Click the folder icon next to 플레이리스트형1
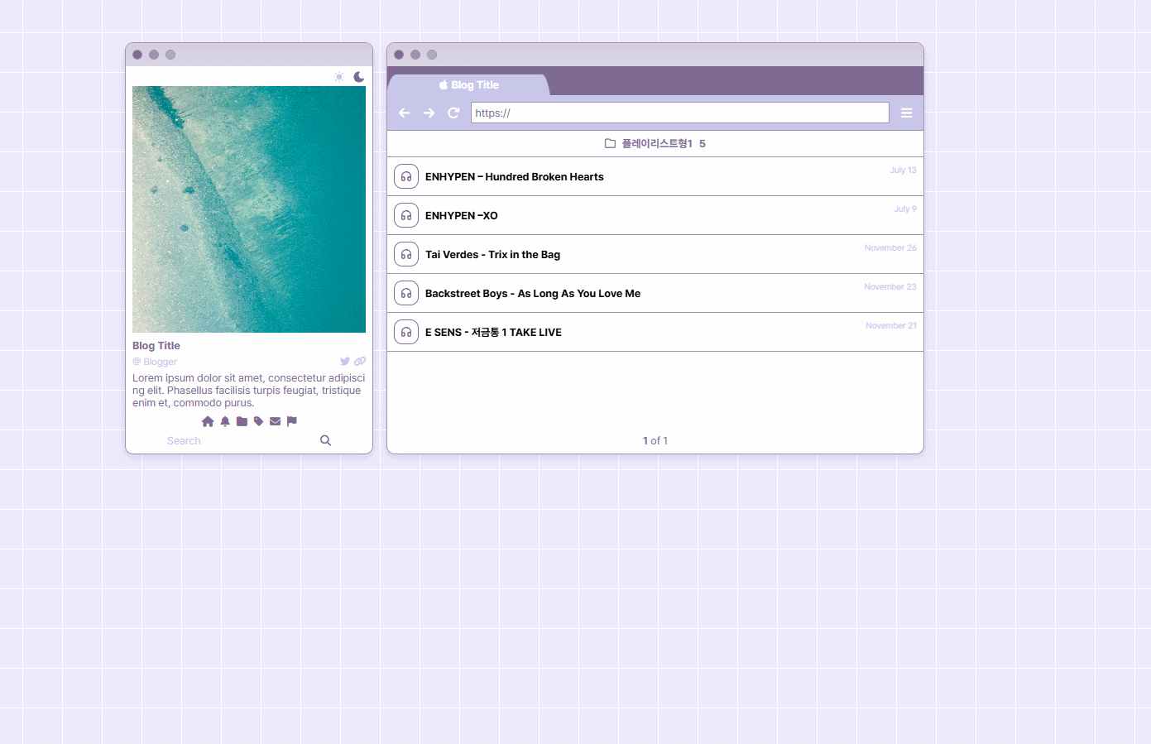Screen dimensions: 1151x744 (611, 143)
